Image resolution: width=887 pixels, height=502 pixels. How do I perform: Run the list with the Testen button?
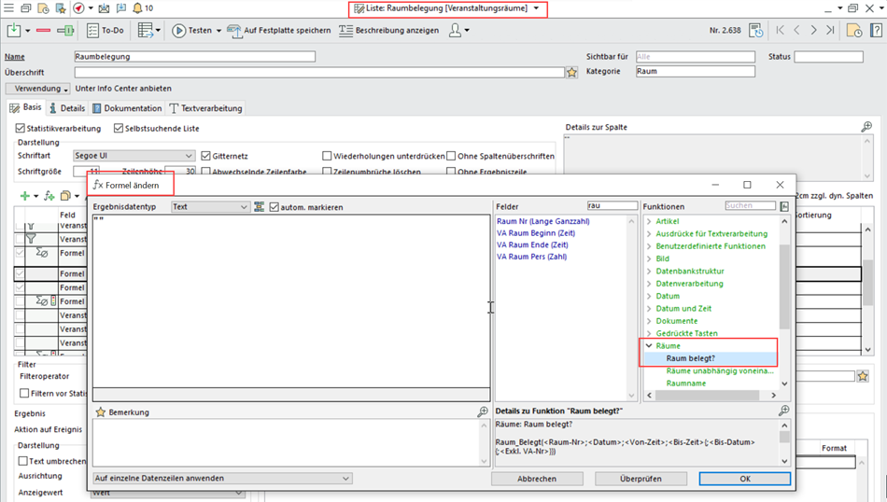(x=191, y=31)
